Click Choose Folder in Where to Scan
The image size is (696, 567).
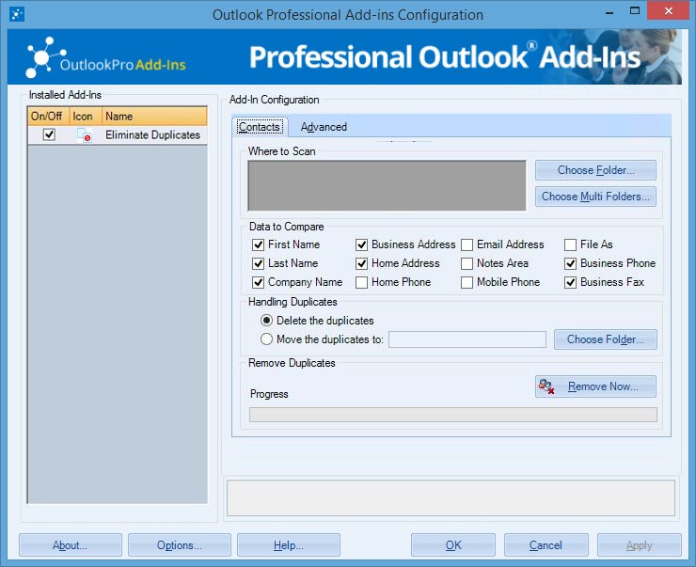[x=595, y=170]
